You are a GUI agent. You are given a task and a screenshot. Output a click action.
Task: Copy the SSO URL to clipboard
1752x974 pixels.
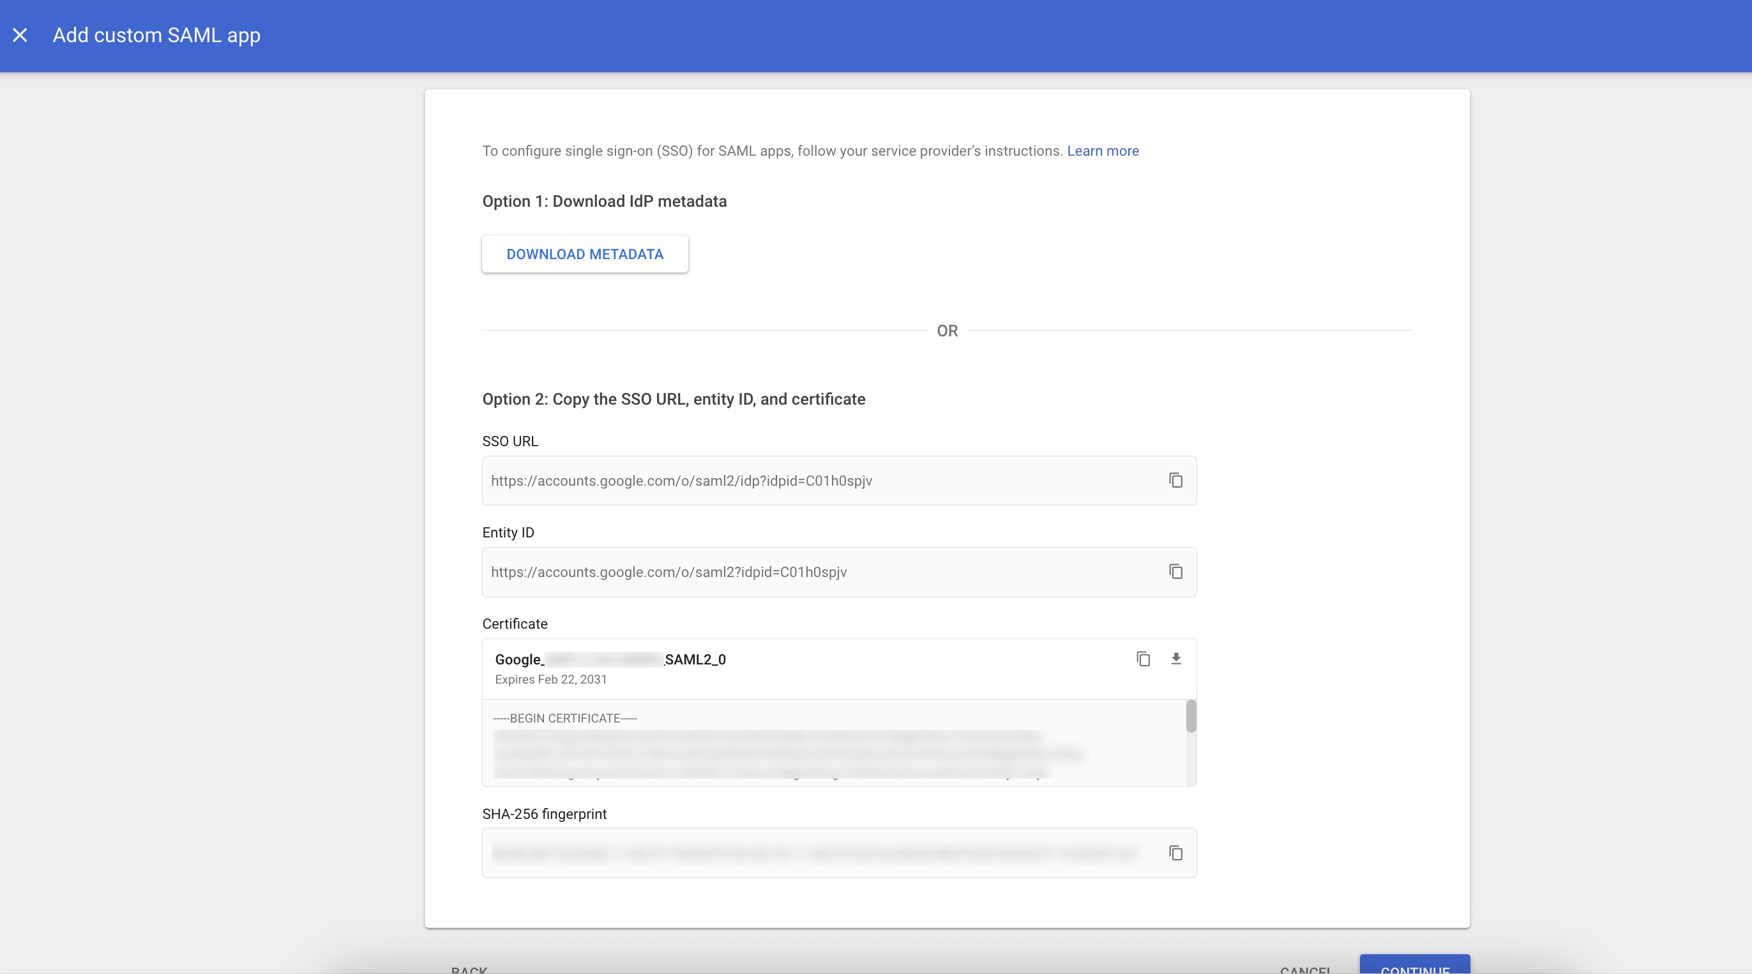point(1175,481)
